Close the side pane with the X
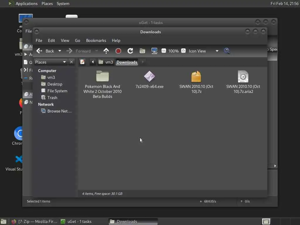Screen dimensions: 300x225 point(71,62)
